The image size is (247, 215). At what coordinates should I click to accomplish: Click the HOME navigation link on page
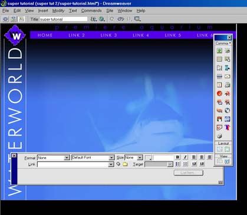tap(45, 35)
